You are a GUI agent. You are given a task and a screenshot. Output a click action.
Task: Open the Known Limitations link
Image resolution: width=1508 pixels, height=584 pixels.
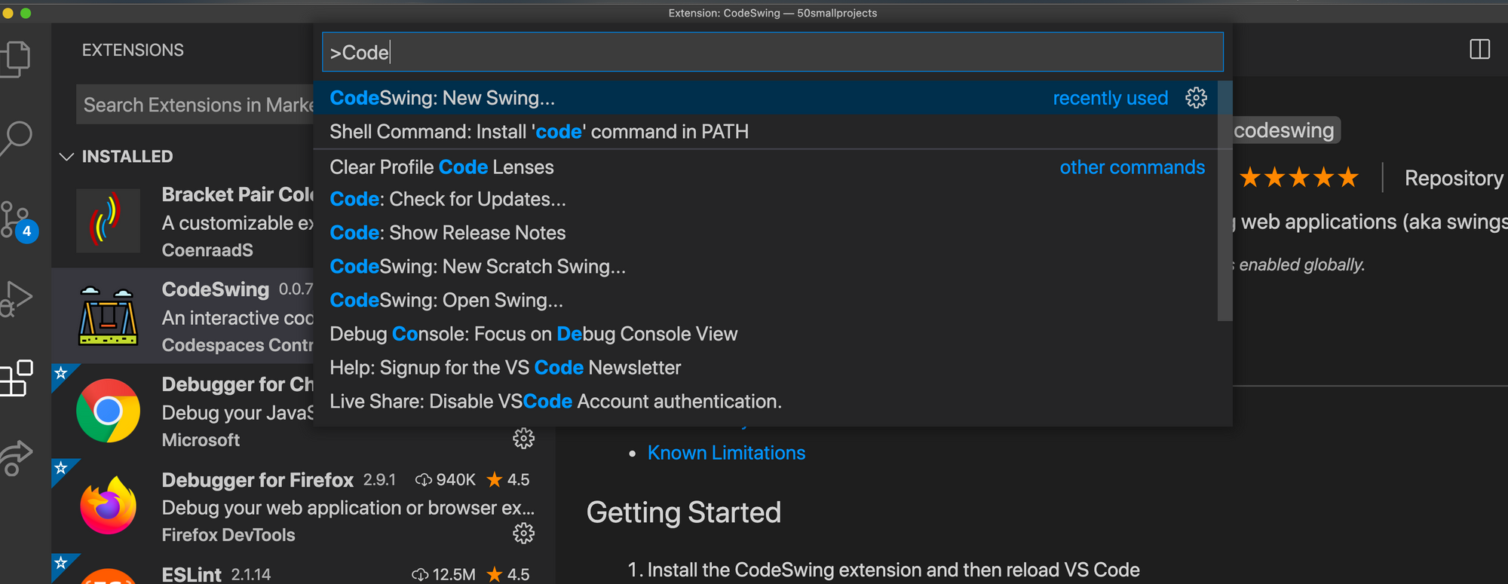tap(726, 453)
